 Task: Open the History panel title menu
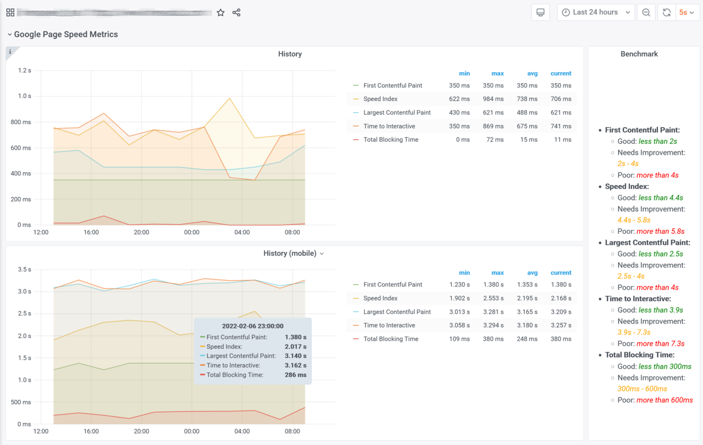pyautogui.click(x=290, y=54)
